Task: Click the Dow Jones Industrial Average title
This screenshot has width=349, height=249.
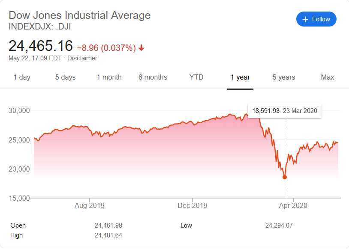Action: point(80,15)
